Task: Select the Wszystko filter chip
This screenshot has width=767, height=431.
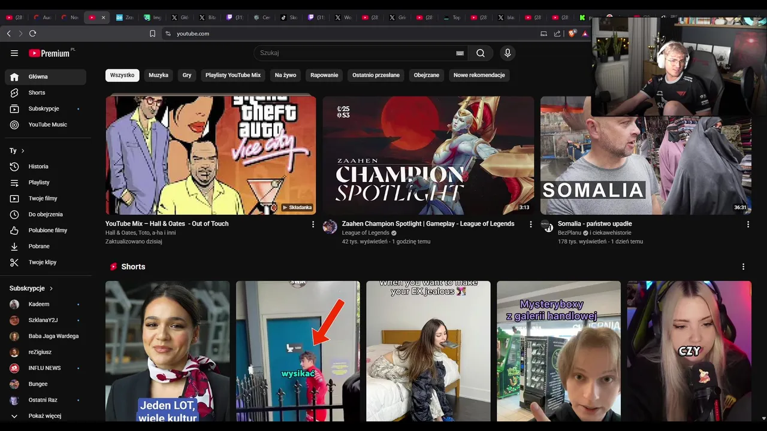Action: 122,75
